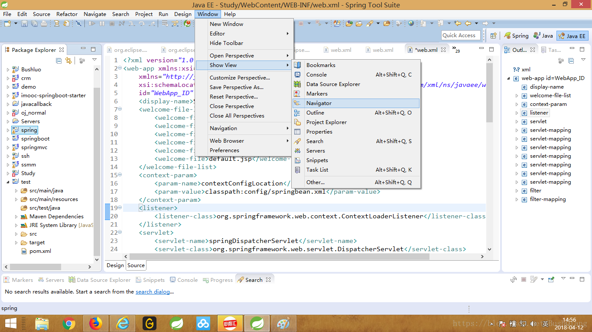Switch to the Markers bottom tab
The height and width of the screenshot is (332, 592).
[x=19, y=280]
